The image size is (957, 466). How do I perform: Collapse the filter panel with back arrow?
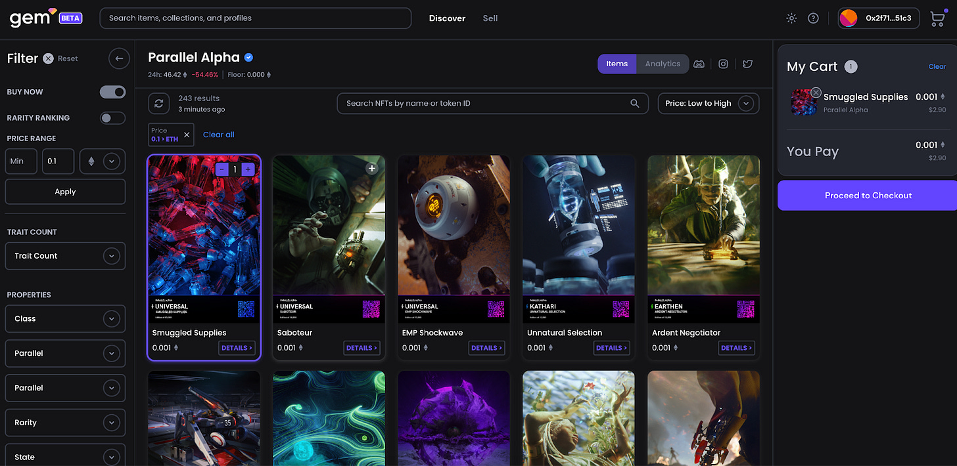[119, 58]
